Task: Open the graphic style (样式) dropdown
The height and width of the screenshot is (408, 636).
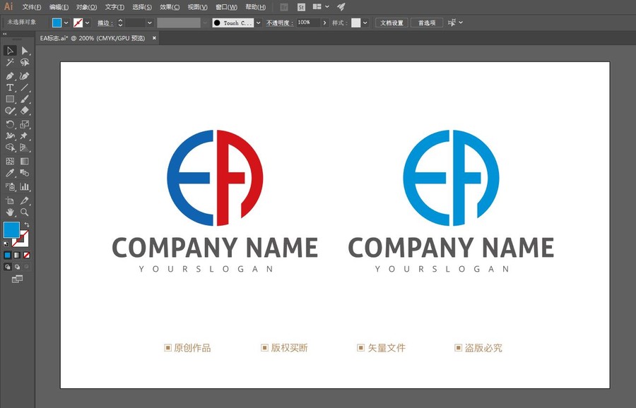Action: (x=365, y=23)
